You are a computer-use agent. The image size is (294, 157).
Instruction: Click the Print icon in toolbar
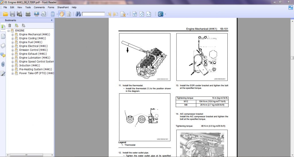(x=28, y=14)
